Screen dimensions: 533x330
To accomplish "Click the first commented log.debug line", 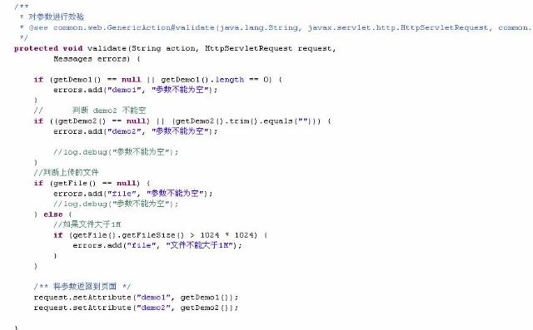I will (116, 152).
